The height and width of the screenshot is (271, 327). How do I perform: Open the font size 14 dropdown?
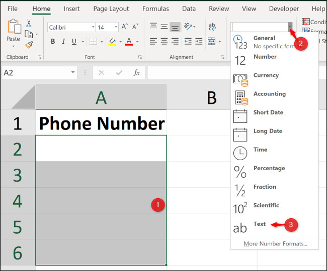tap(116, 27)
